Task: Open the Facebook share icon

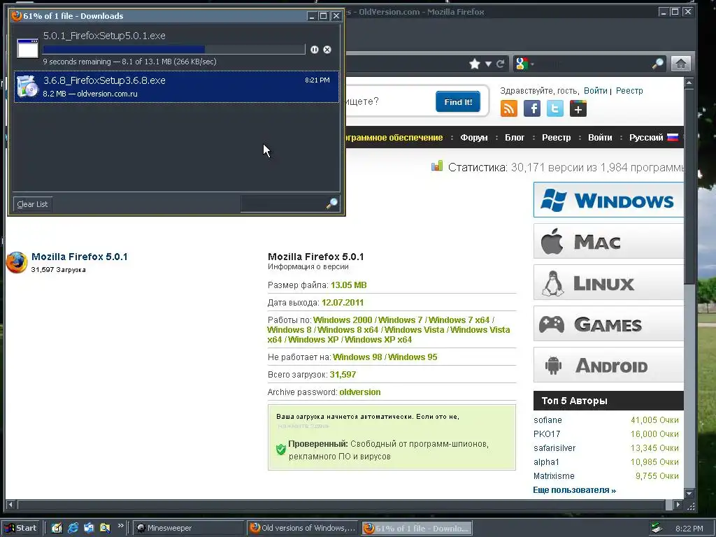Action: tap(532, 108)
